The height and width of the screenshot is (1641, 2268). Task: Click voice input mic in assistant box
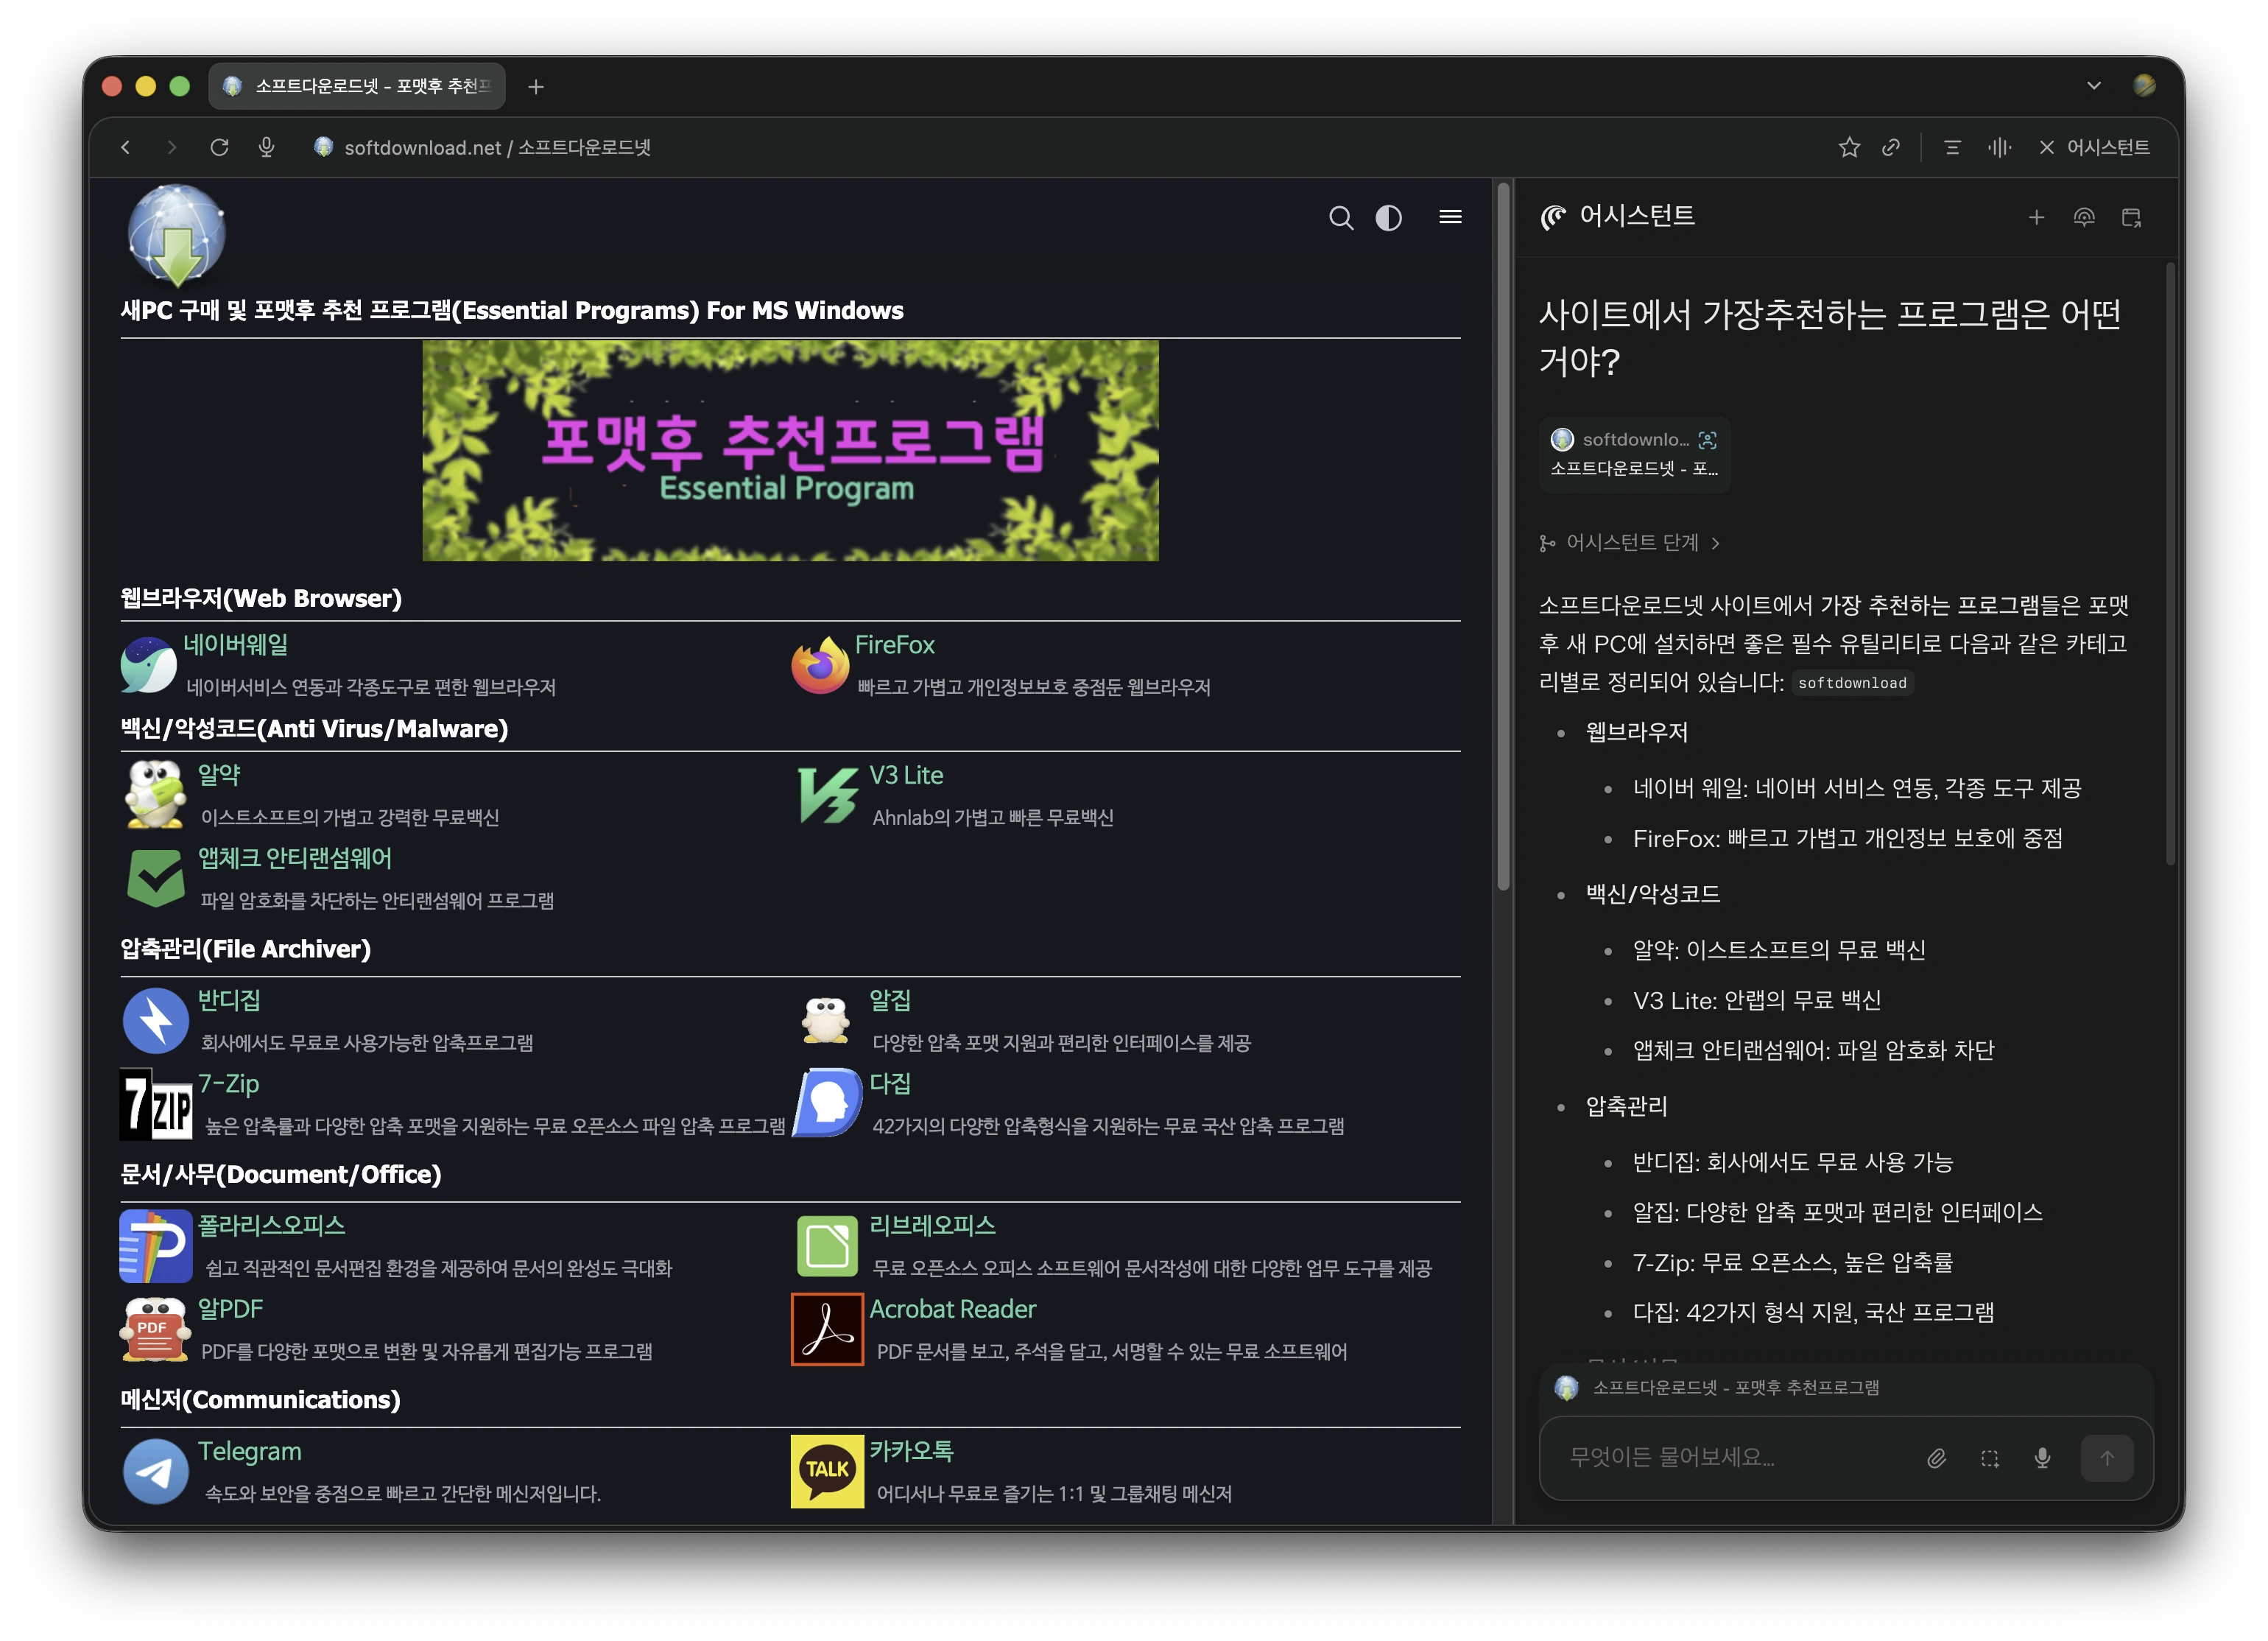coord(2042,1458)
